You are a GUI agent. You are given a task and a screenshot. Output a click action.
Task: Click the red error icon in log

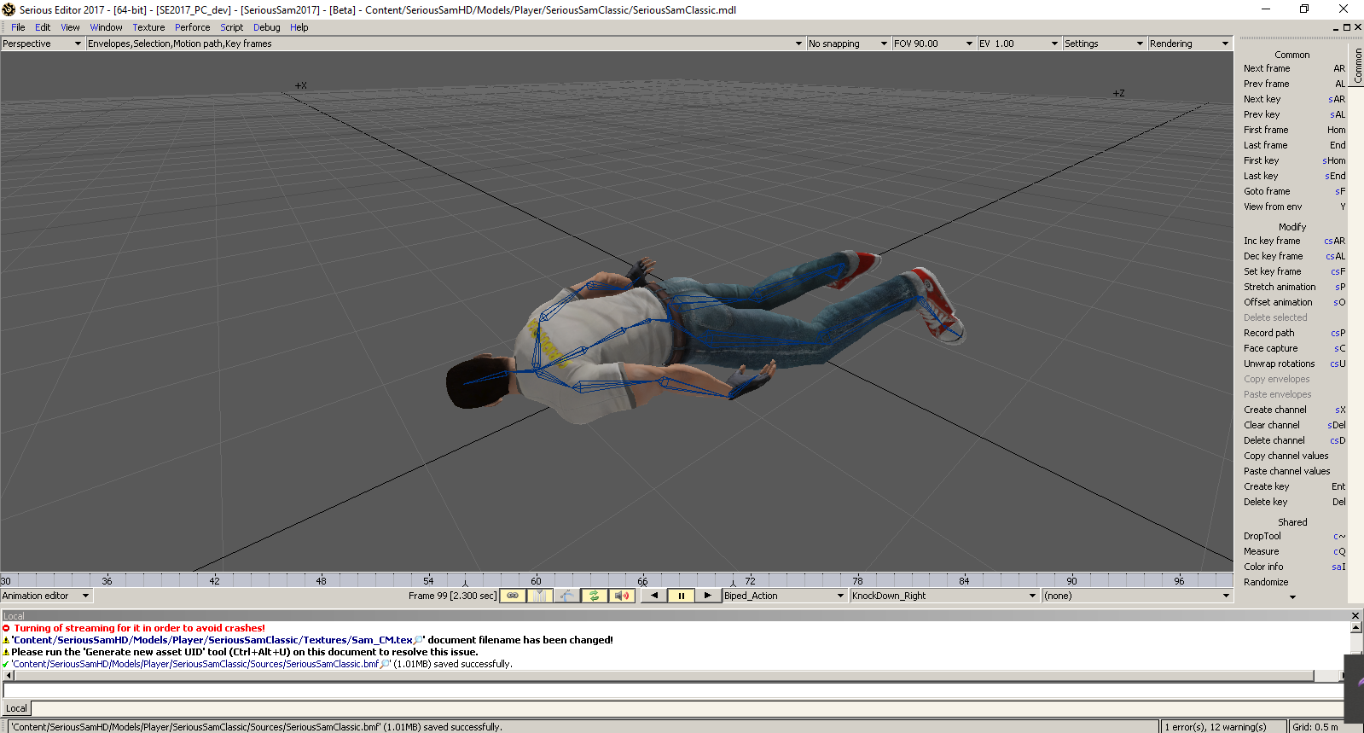tap(6, 628)
